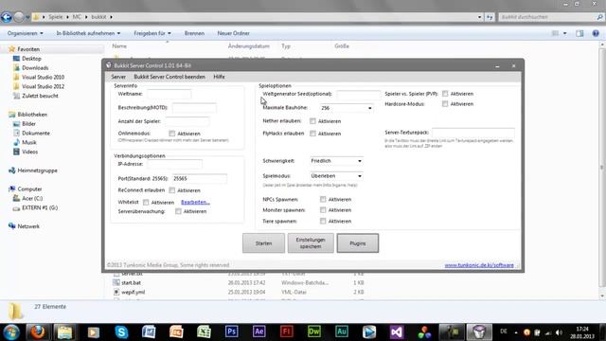Image resolution: width=606 pixels, height=341 pixels.
Task: Enable Serverüberwachung checkbox
Action: pyautogui.click(x=178, y=211)
